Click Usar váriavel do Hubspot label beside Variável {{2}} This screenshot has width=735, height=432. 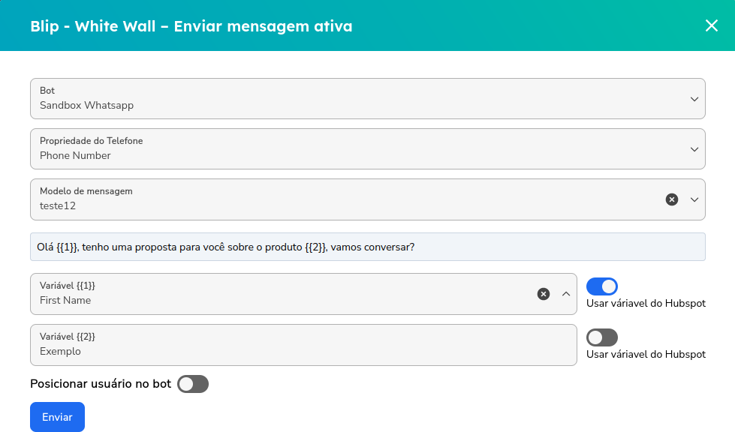[646, 354]
